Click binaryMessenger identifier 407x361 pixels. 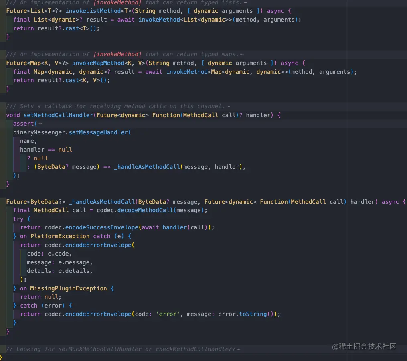[39, 132]
